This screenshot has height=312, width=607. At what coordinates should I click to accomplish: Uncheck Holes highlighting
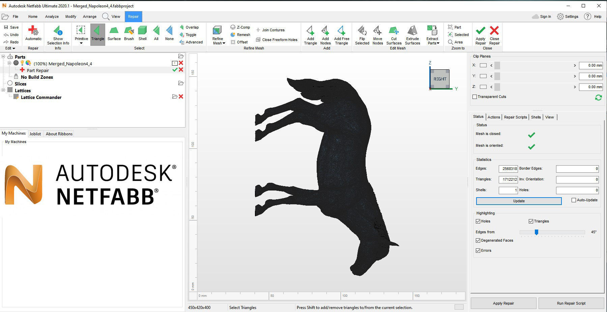[x=478, y=221]
